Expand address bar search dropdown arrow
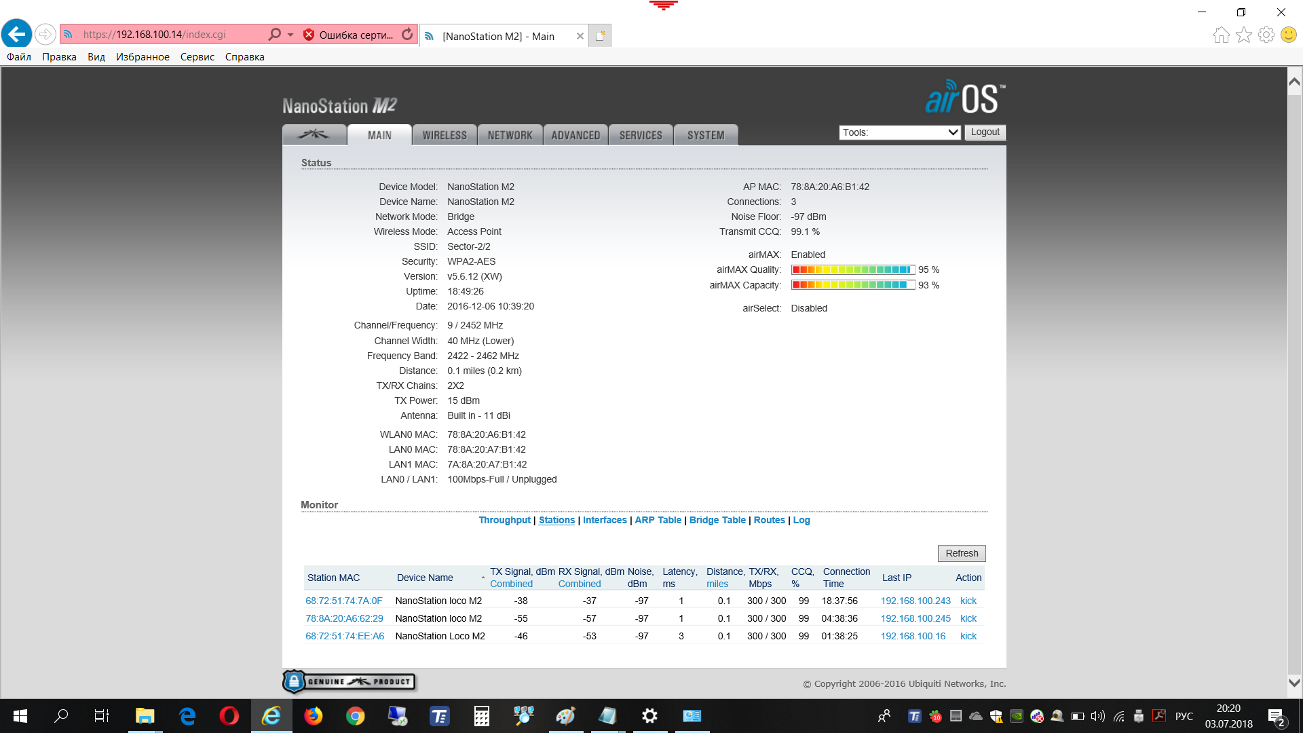Image resolution: width=1303 pixels, height=733 pixels. [x=290, y=35]
